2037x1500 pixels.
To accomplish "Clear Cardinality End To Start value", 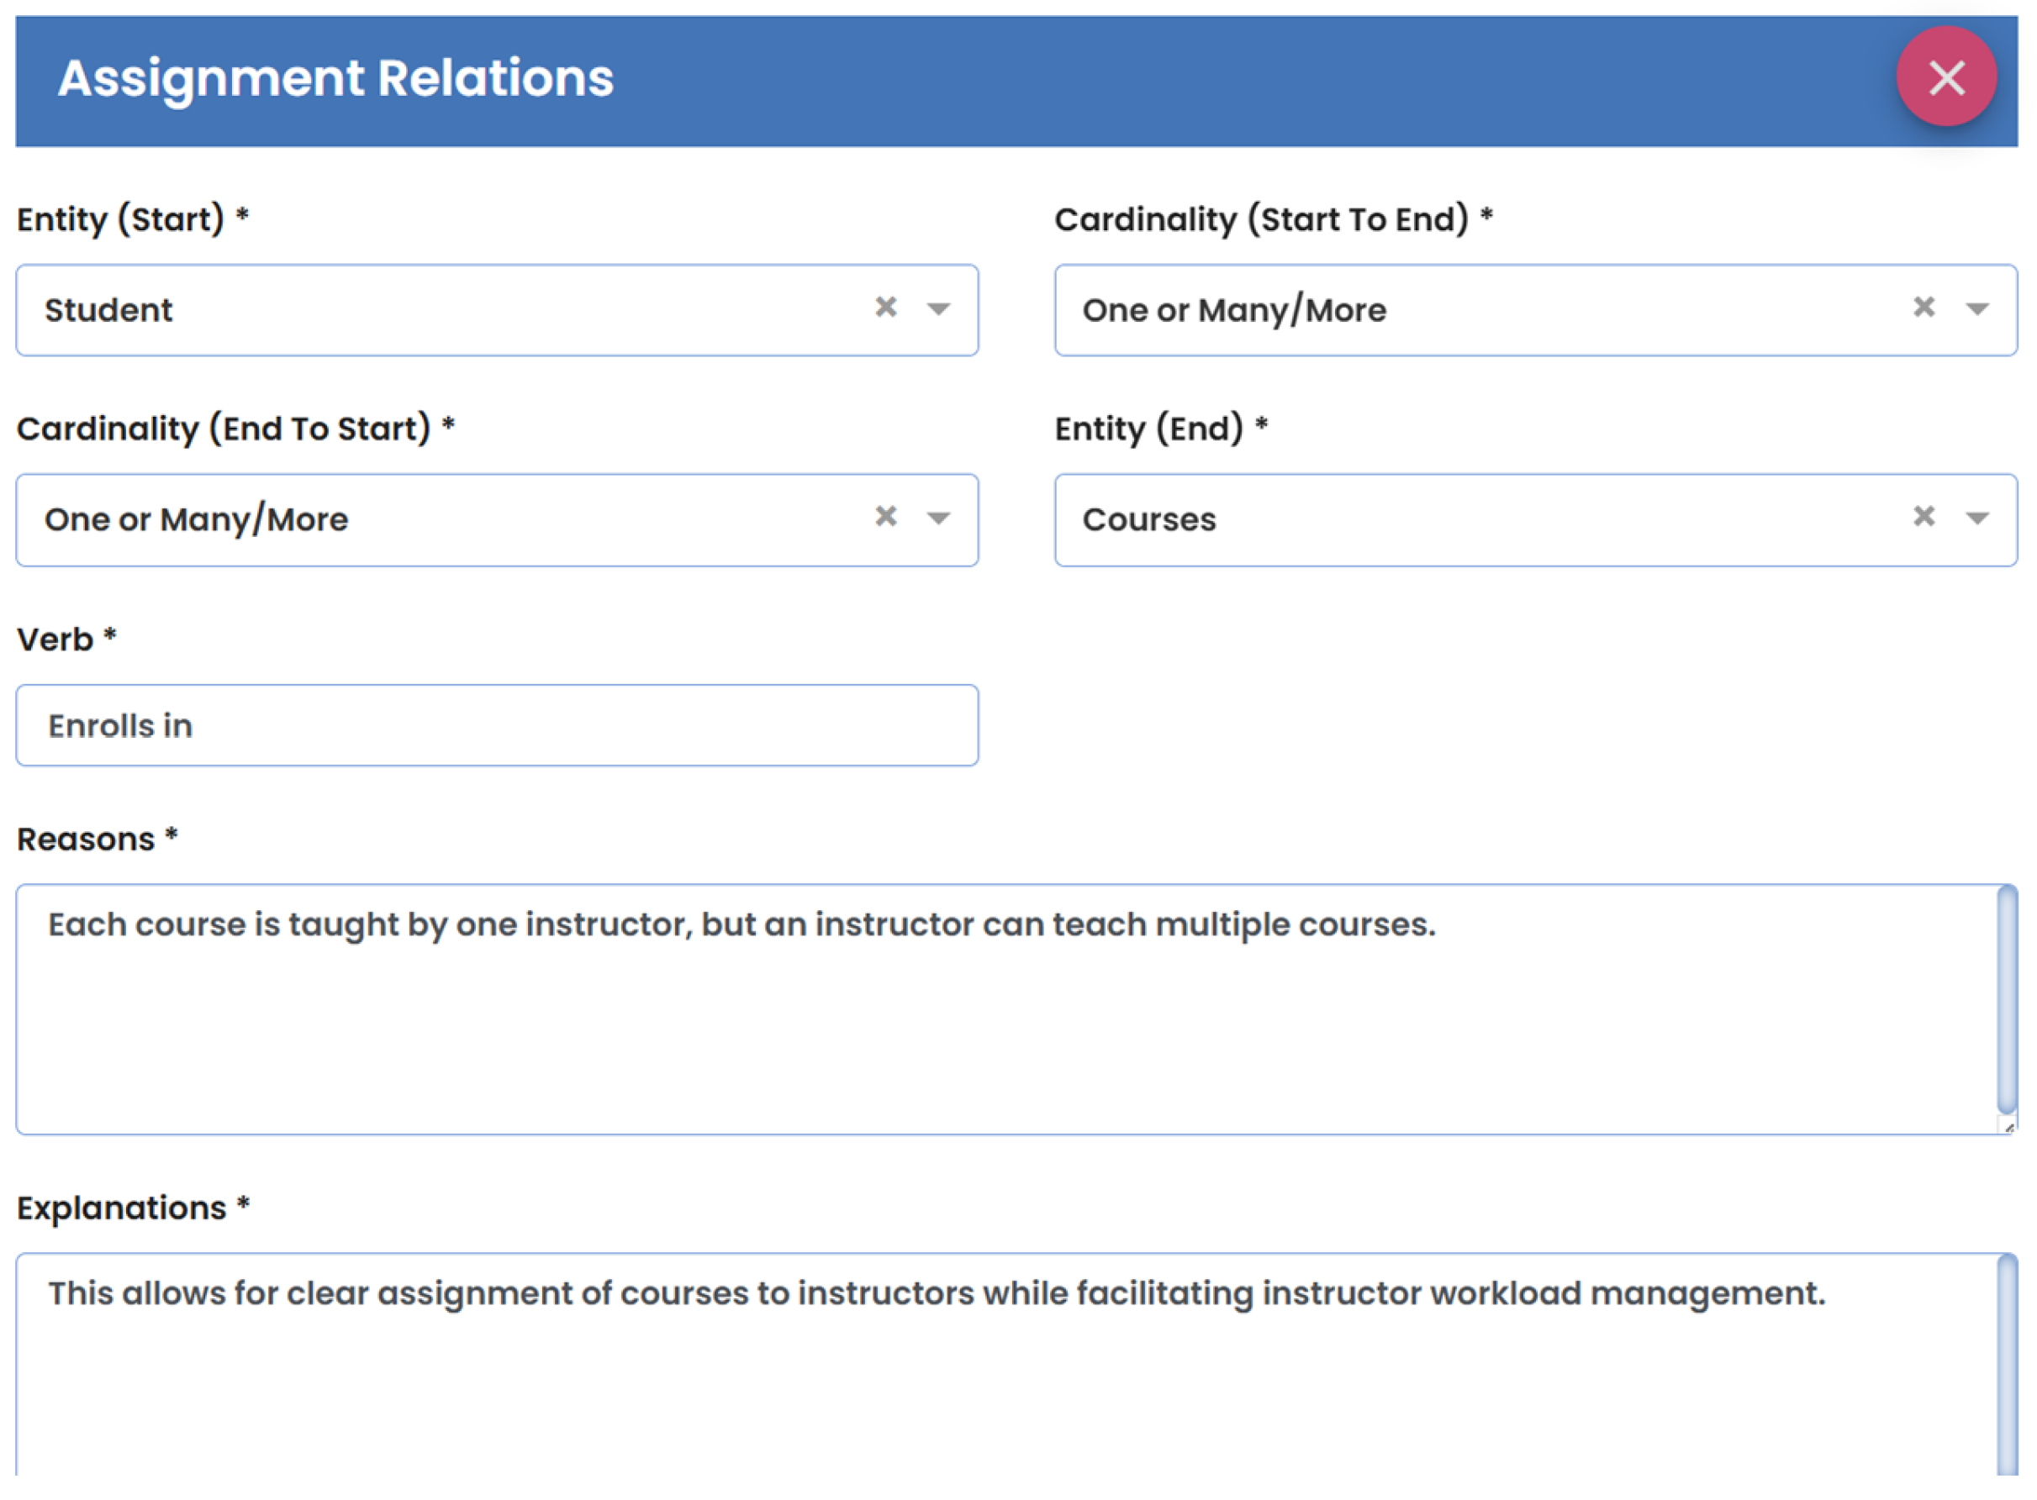I will pyautogui.click(x=885, y=517).
